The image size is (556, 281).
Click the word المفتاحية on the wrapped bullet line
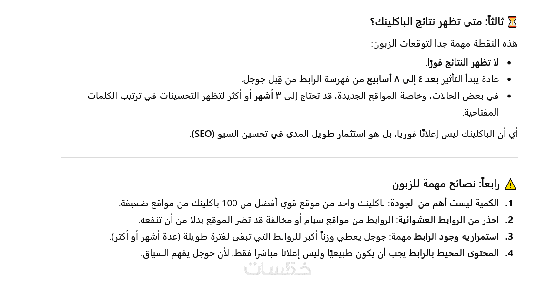point(480,112)
